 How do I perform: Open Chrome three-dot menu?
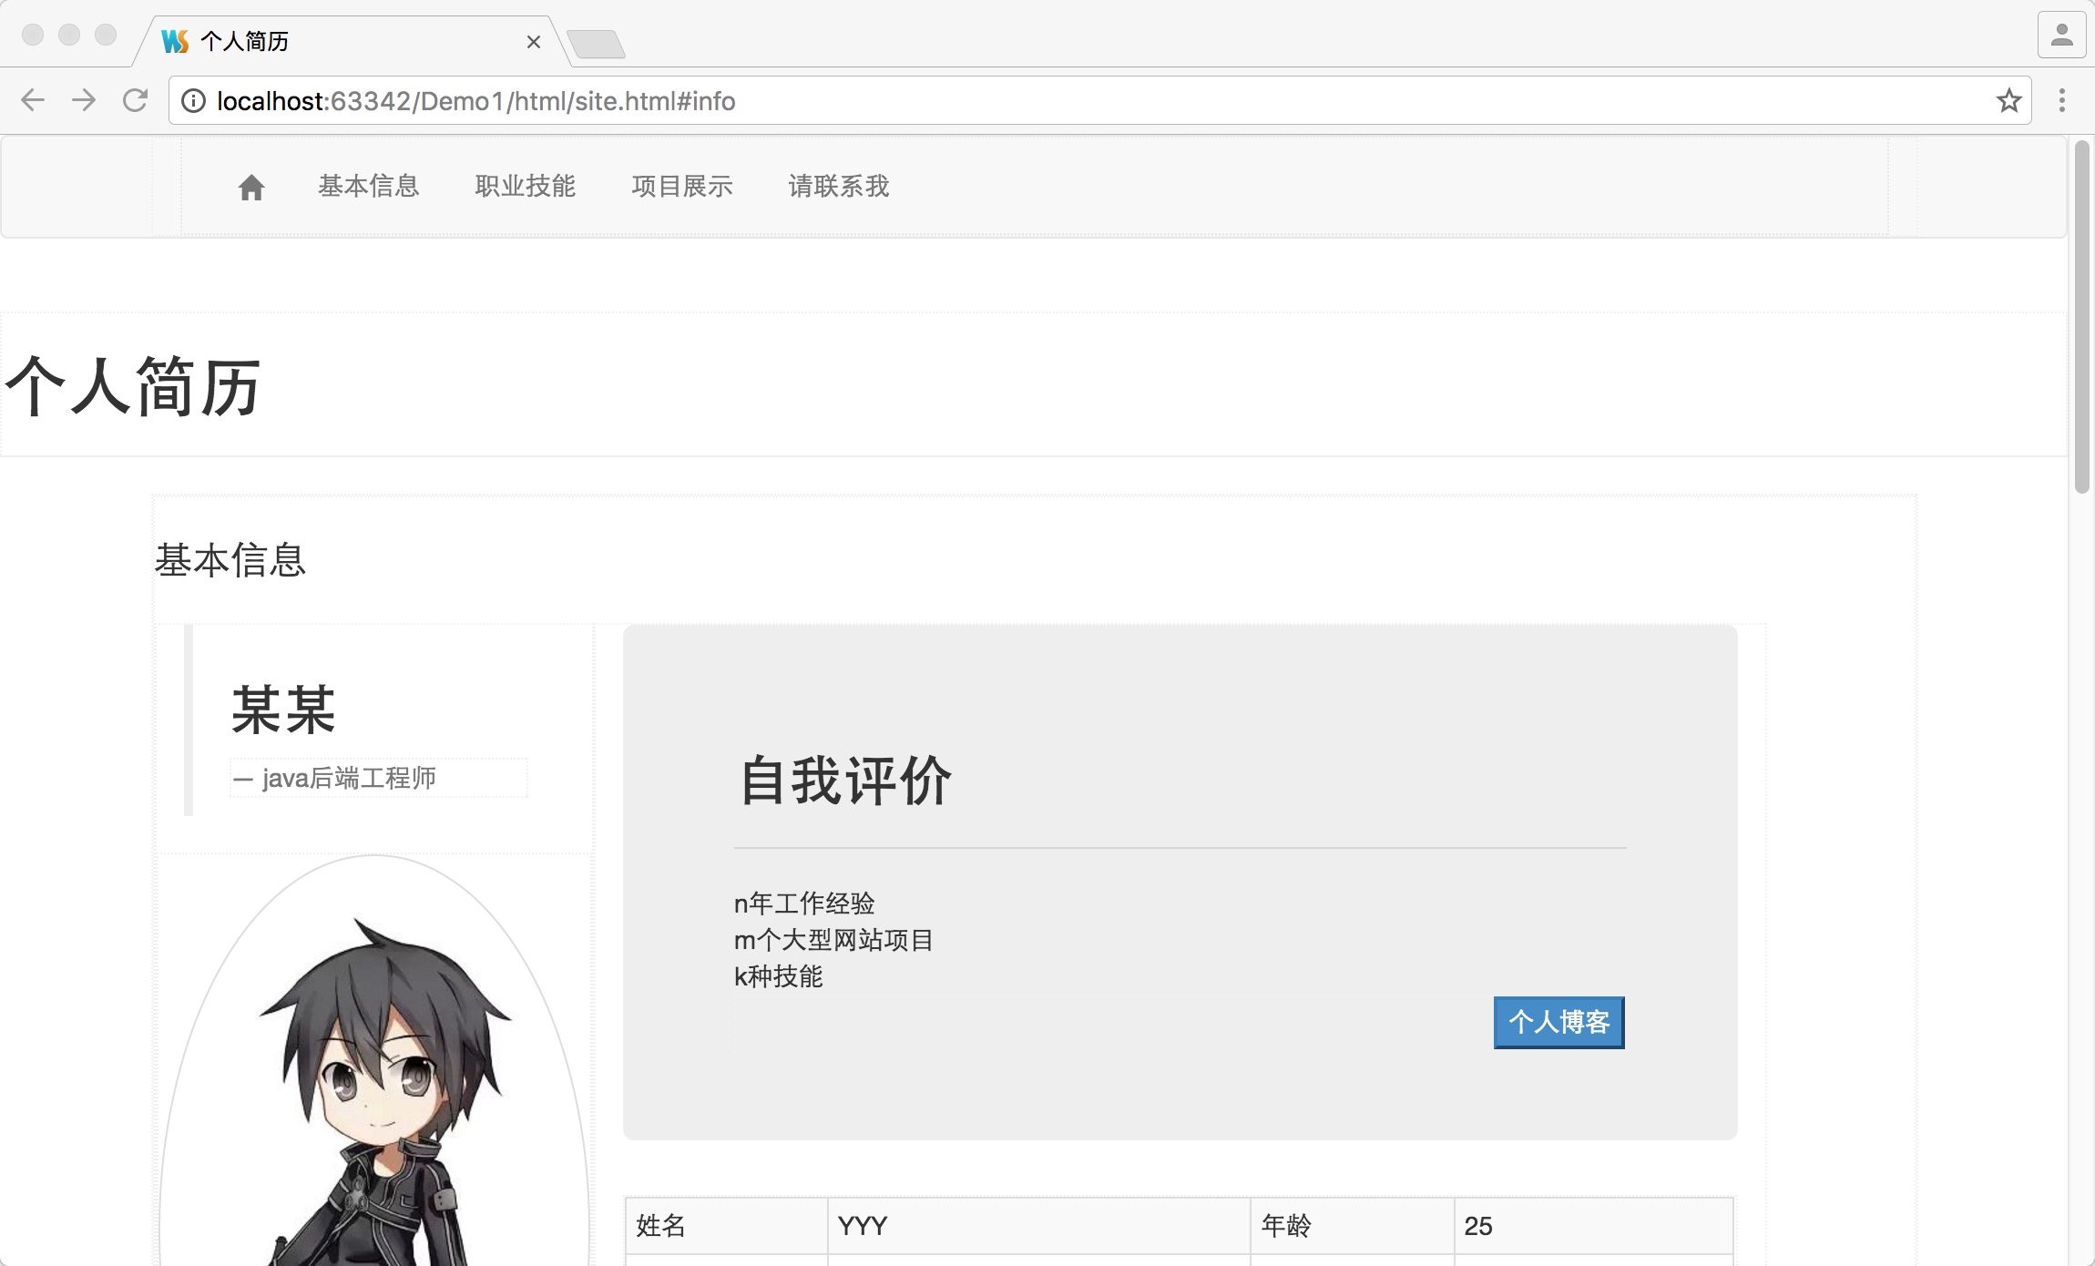coord(2062,100)
